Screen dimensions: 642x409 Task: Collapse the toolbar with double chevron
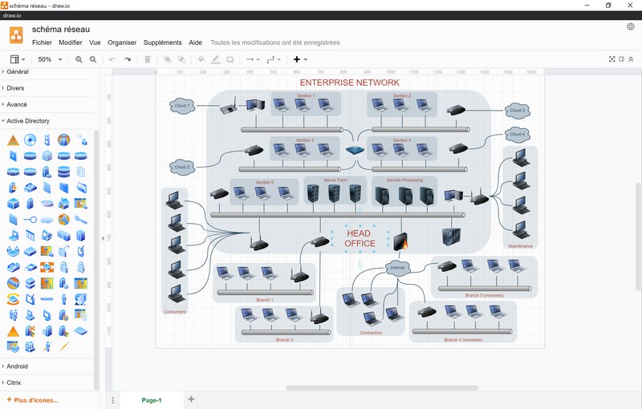(x=632, y=59)
